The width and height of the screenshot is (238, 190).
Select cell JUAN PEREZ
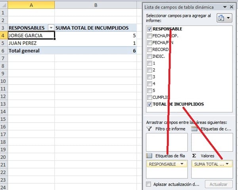[x=31, y=43]
